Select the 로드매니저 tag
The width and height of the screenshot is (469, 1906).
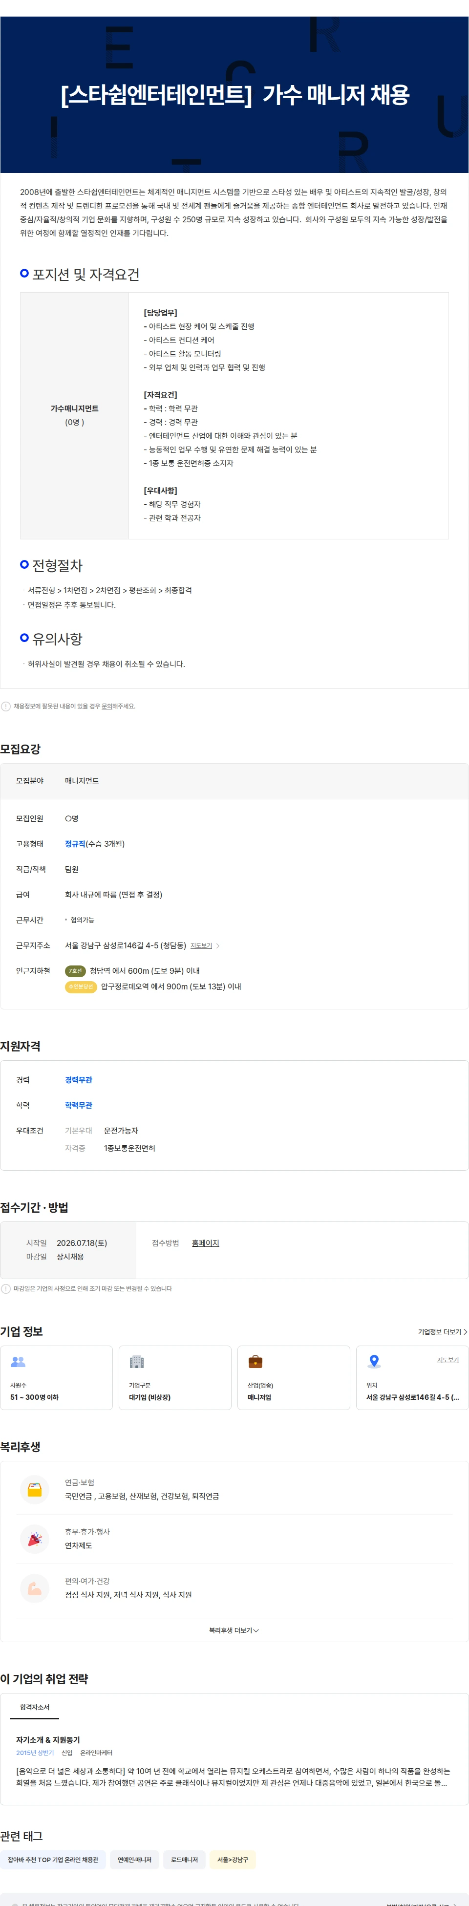pyautogui.click(x=184, y=1860)
